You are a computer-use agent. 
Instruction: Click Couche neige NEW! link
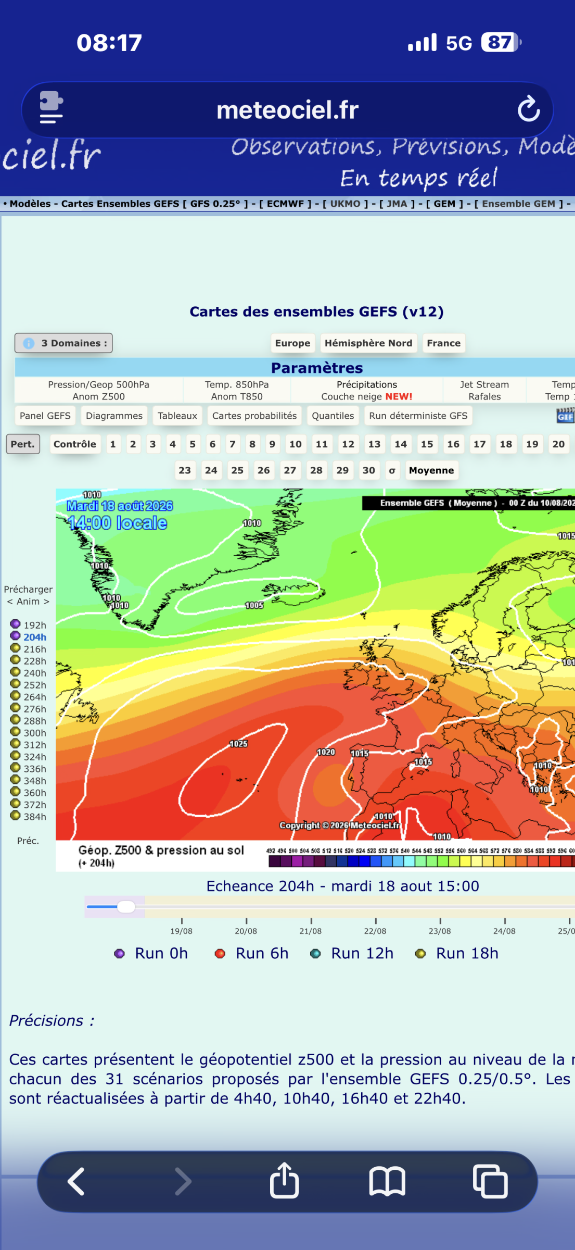click(367, 396)
